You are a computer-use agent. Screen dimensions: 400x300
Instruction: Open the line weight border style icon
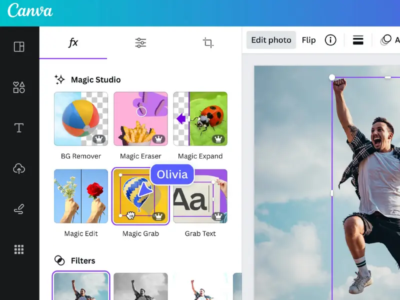tap(358, 40)
